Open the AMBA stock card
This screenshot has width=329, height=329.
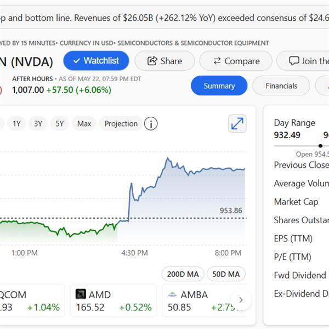click(x=205, y=300)
